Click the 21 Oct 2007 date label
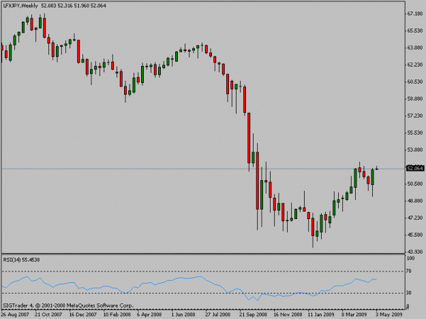 [x=48, y=315]
